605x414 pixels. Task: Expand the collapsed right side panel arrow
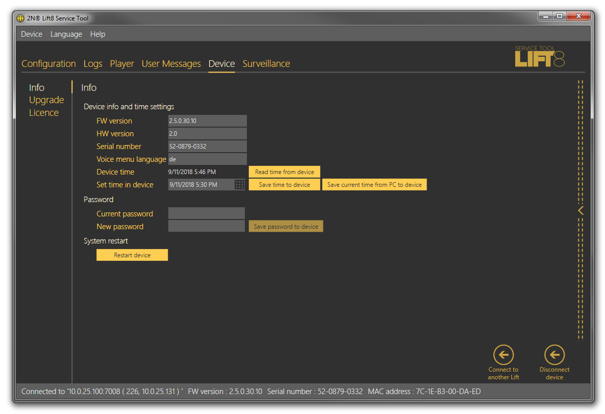[581, 210]
